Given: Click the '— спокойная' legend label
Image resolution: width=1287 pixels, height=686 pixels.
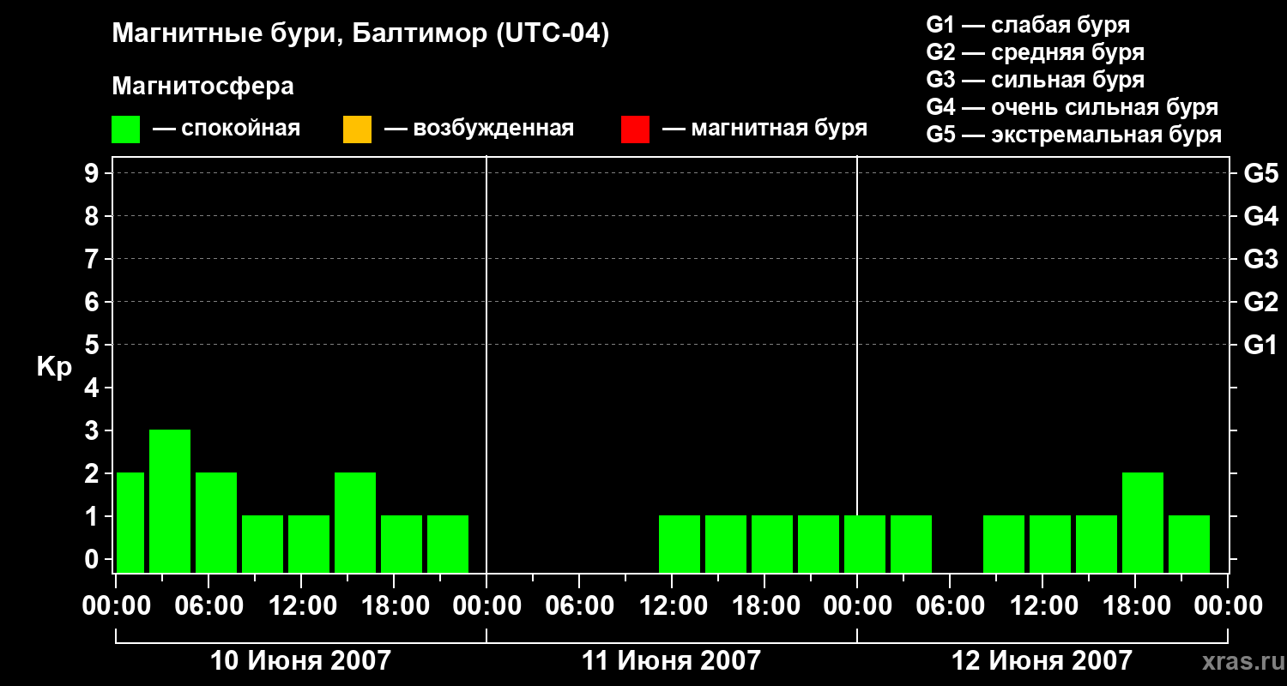Looking at the screenshot, I should [x=227, y=129].
